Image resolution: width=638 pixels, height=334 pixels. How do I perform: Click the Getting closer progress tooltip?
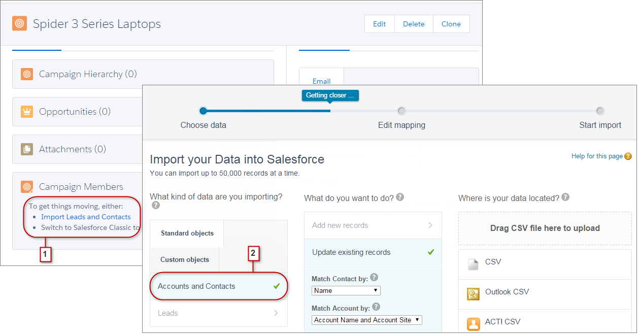[330, 95]
